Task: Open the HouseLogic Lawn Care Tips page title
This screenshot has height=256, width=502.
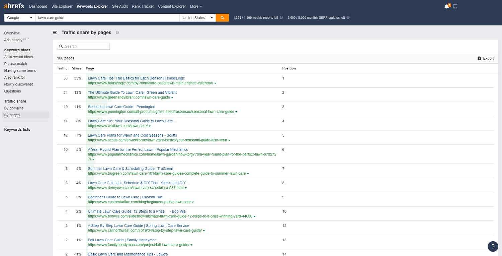Action: (x=136, y=78)
